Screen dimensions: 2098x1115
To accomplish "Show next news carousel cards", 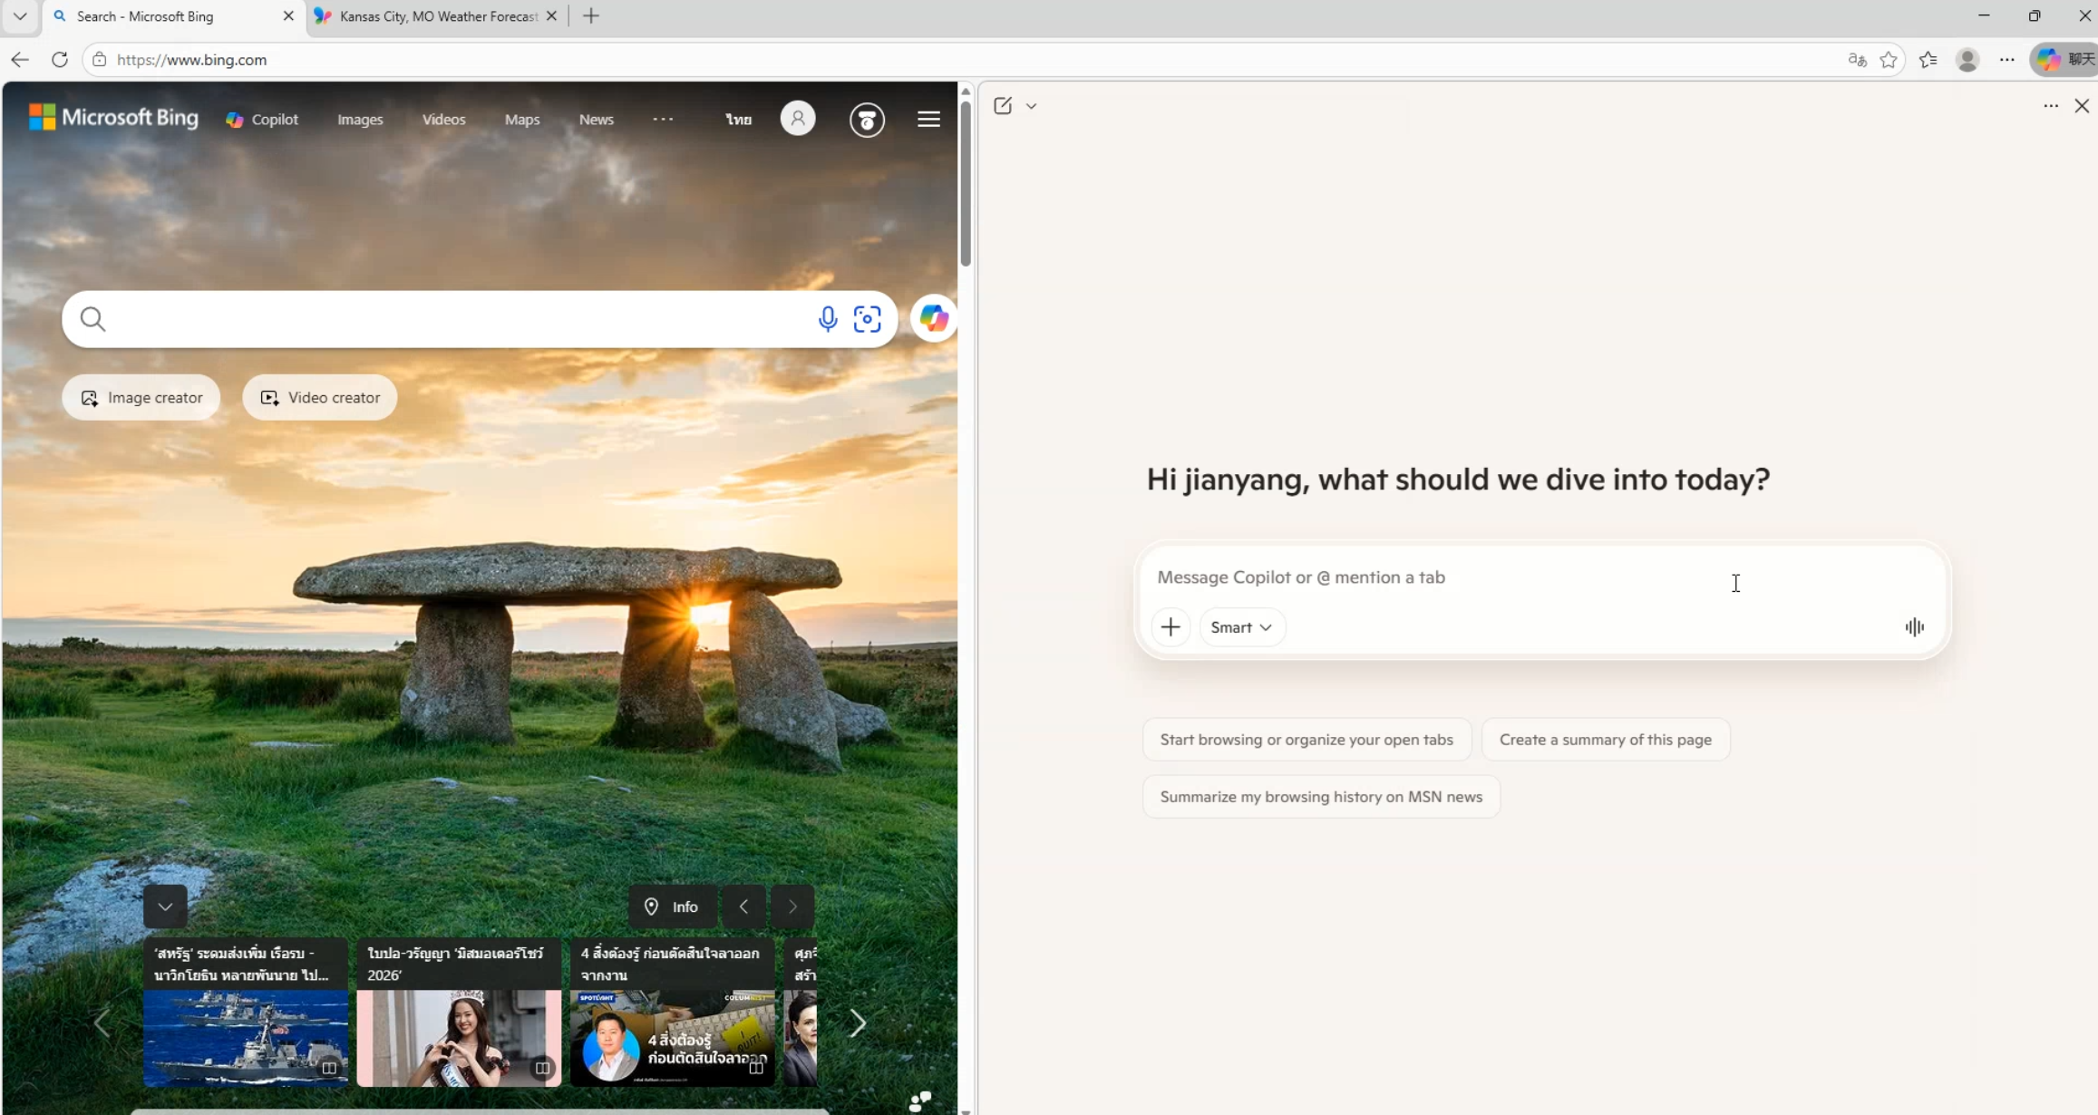I will [858, 1023].
